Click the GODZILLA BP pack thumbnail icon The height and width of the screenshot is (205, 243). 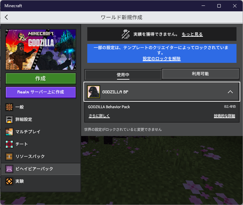tap(93, 92)
